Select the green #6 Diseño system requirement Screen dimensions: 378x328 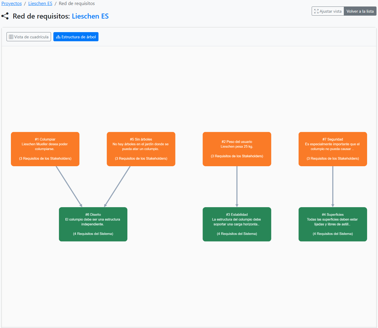pos(93,224)
